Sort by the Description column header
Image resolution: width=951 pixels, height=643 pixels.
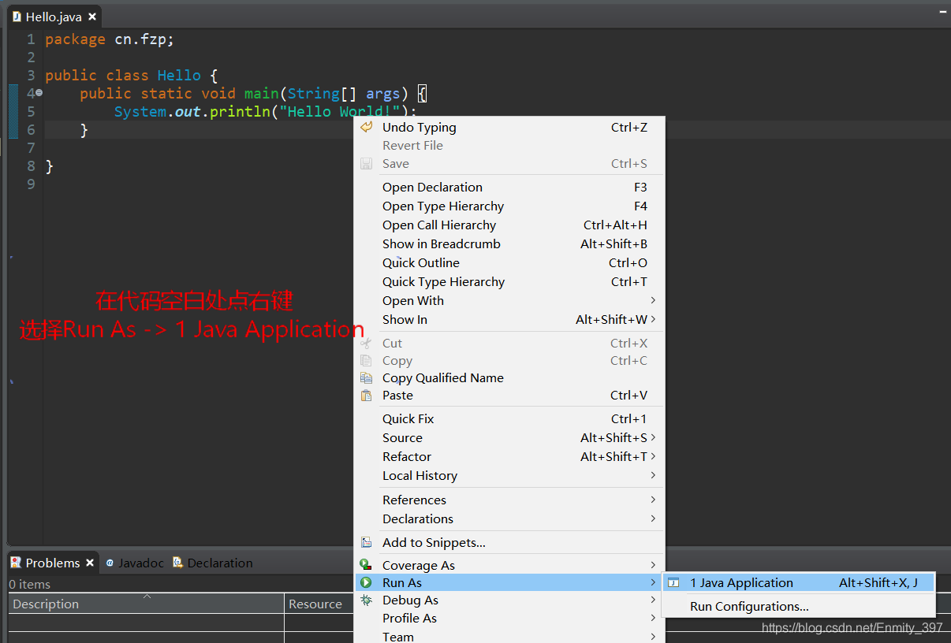coord(46,604)
